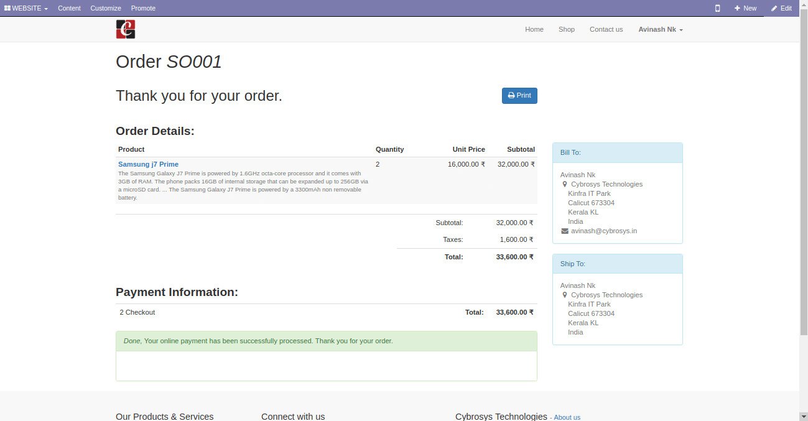Open the Customize menu
Screen dimensions: 808x421
[x=106, y=8]
